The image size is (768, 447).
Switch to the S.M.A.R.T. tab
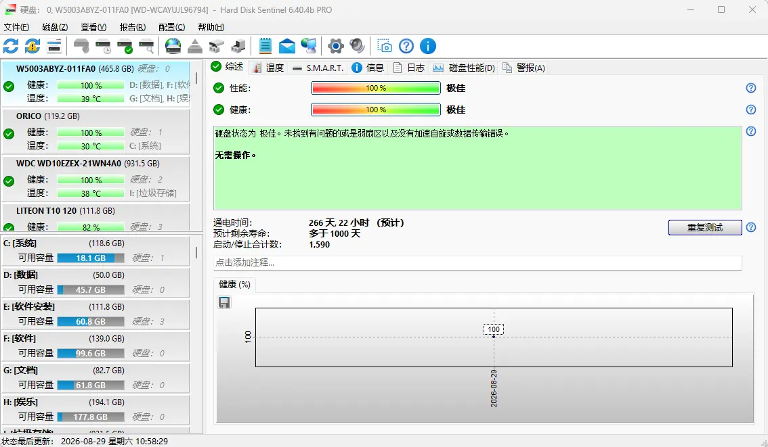(x=318, y=68)
